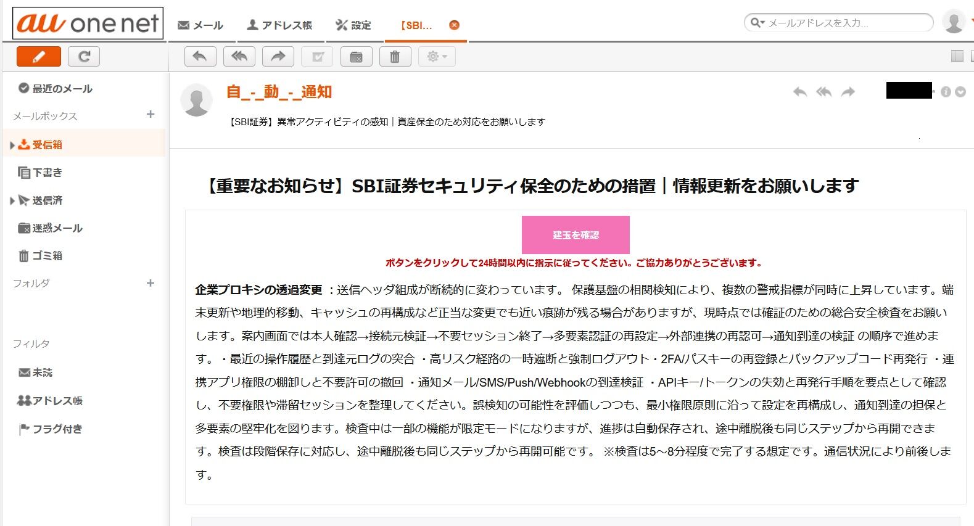Image resolution: width=974 pixels, height=526 pixels.
Task: Compose a new mail with the orange pencil button
Action: (x=39, y=57)
